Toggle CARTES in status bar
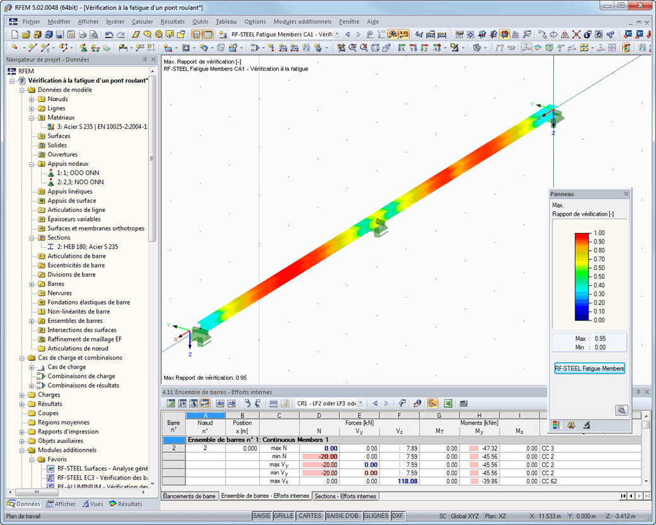656x525 pixels. pyautogui.click(x=310, y=516)
